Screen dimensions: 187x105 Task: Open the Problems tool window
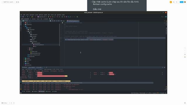(x=35, y=92)
